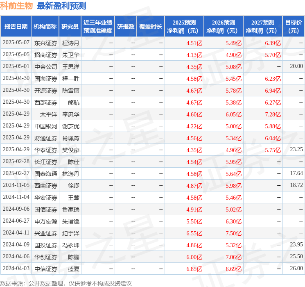Click the 报告日期 column header
The image size is (305, 287).
(x=16, y=27)
